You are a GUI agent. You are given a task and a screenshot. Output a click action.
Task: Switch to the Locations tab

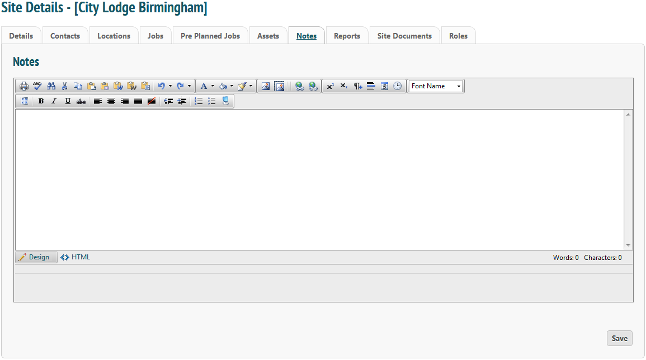point(114,36)
